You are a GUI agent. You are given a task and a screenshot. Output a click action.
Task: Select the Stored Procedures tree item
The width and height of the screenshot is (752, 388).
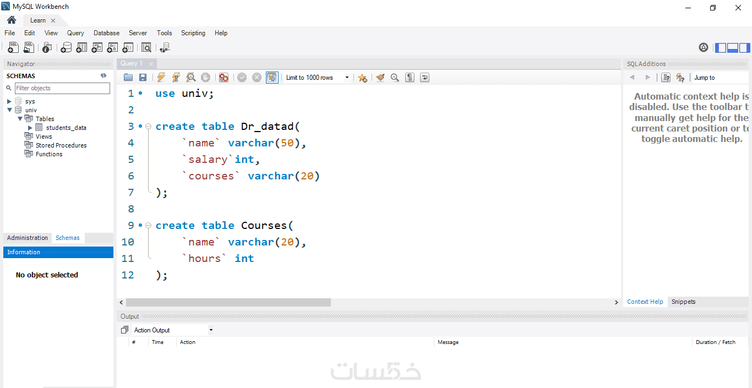tap(61, 145)
